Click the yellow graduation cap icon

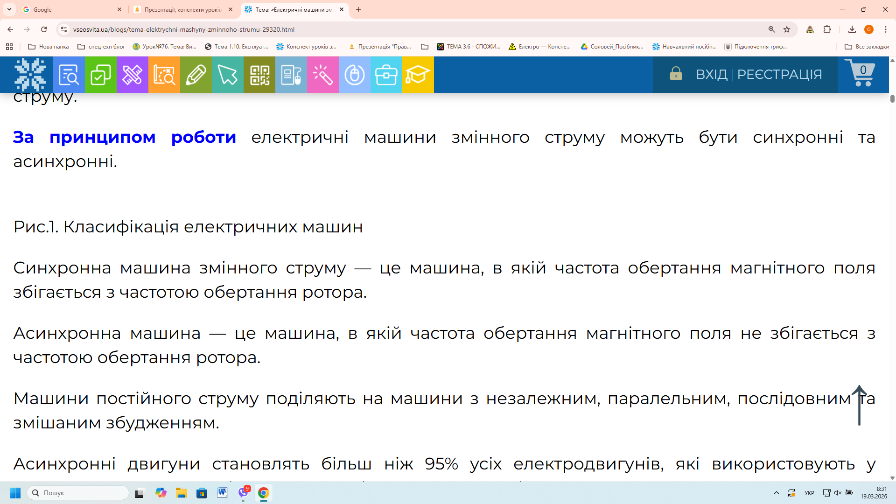pyautogui.click(x=418, y=75)
